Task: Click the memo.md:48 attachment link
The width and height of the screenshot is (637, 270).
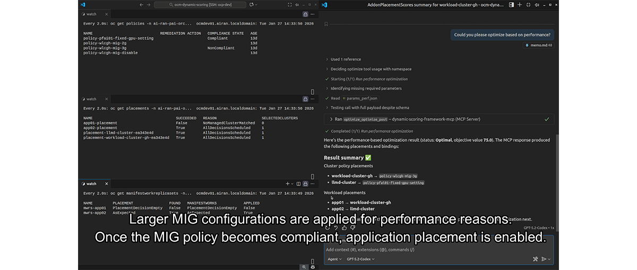Action: point(539,46)
